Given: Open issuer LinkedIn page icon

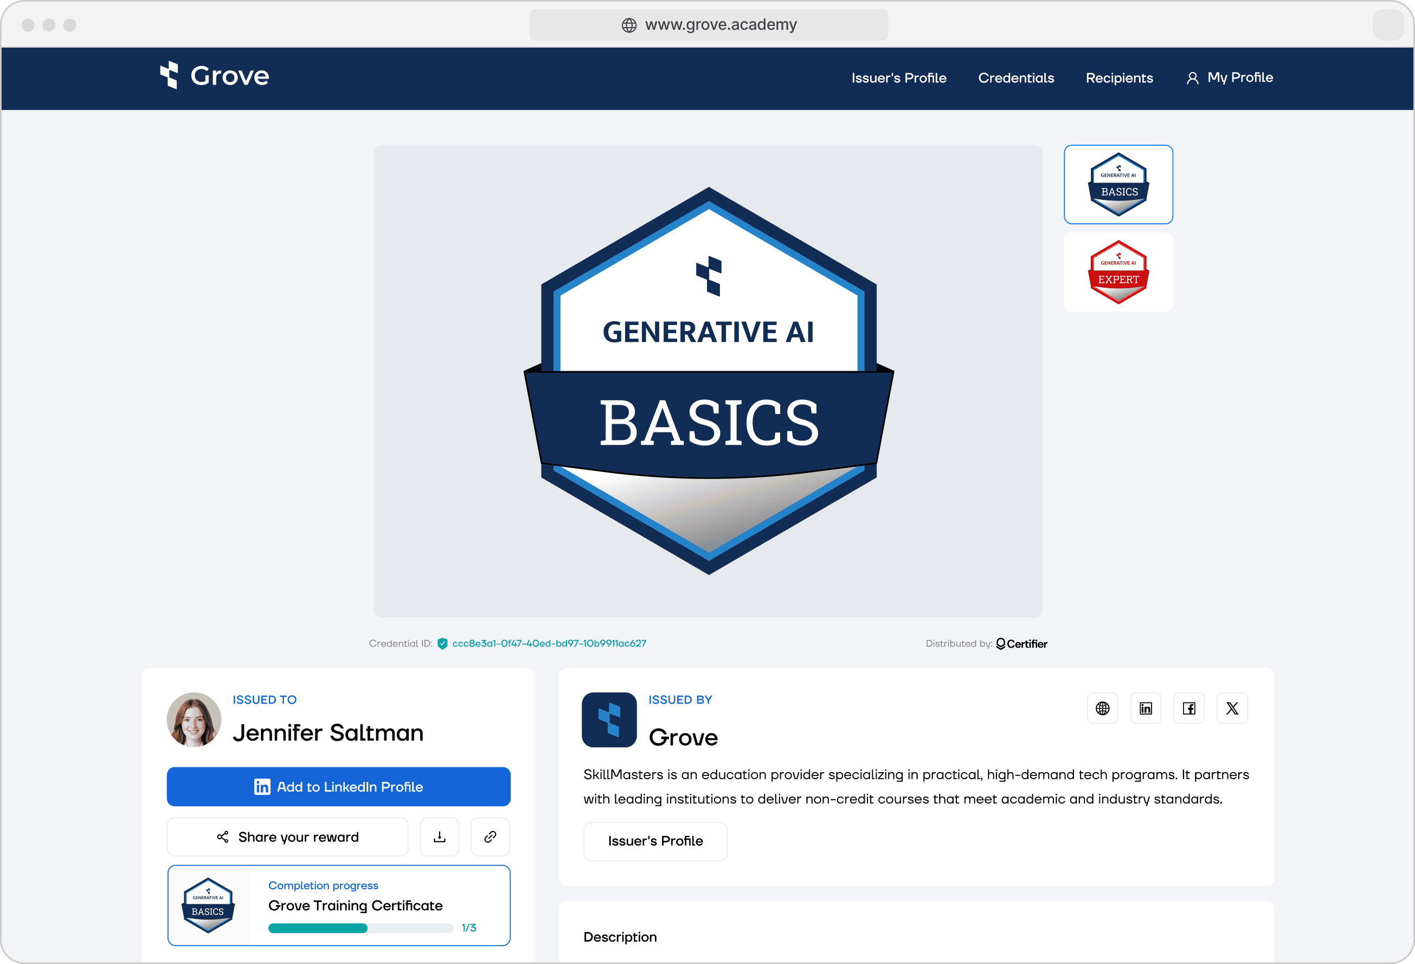Looking at the screenshot, I should pyautogui.click(x=1145, y=708).
